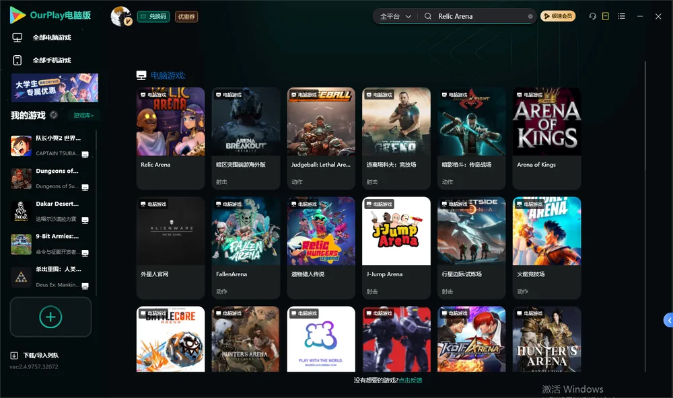
Task: Open the 下载/导入列队 download queue
Action: (35, 355)
